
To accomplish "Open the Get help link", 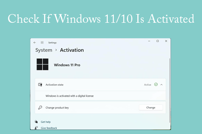I will pyautogui.click(x=45, y=122).
